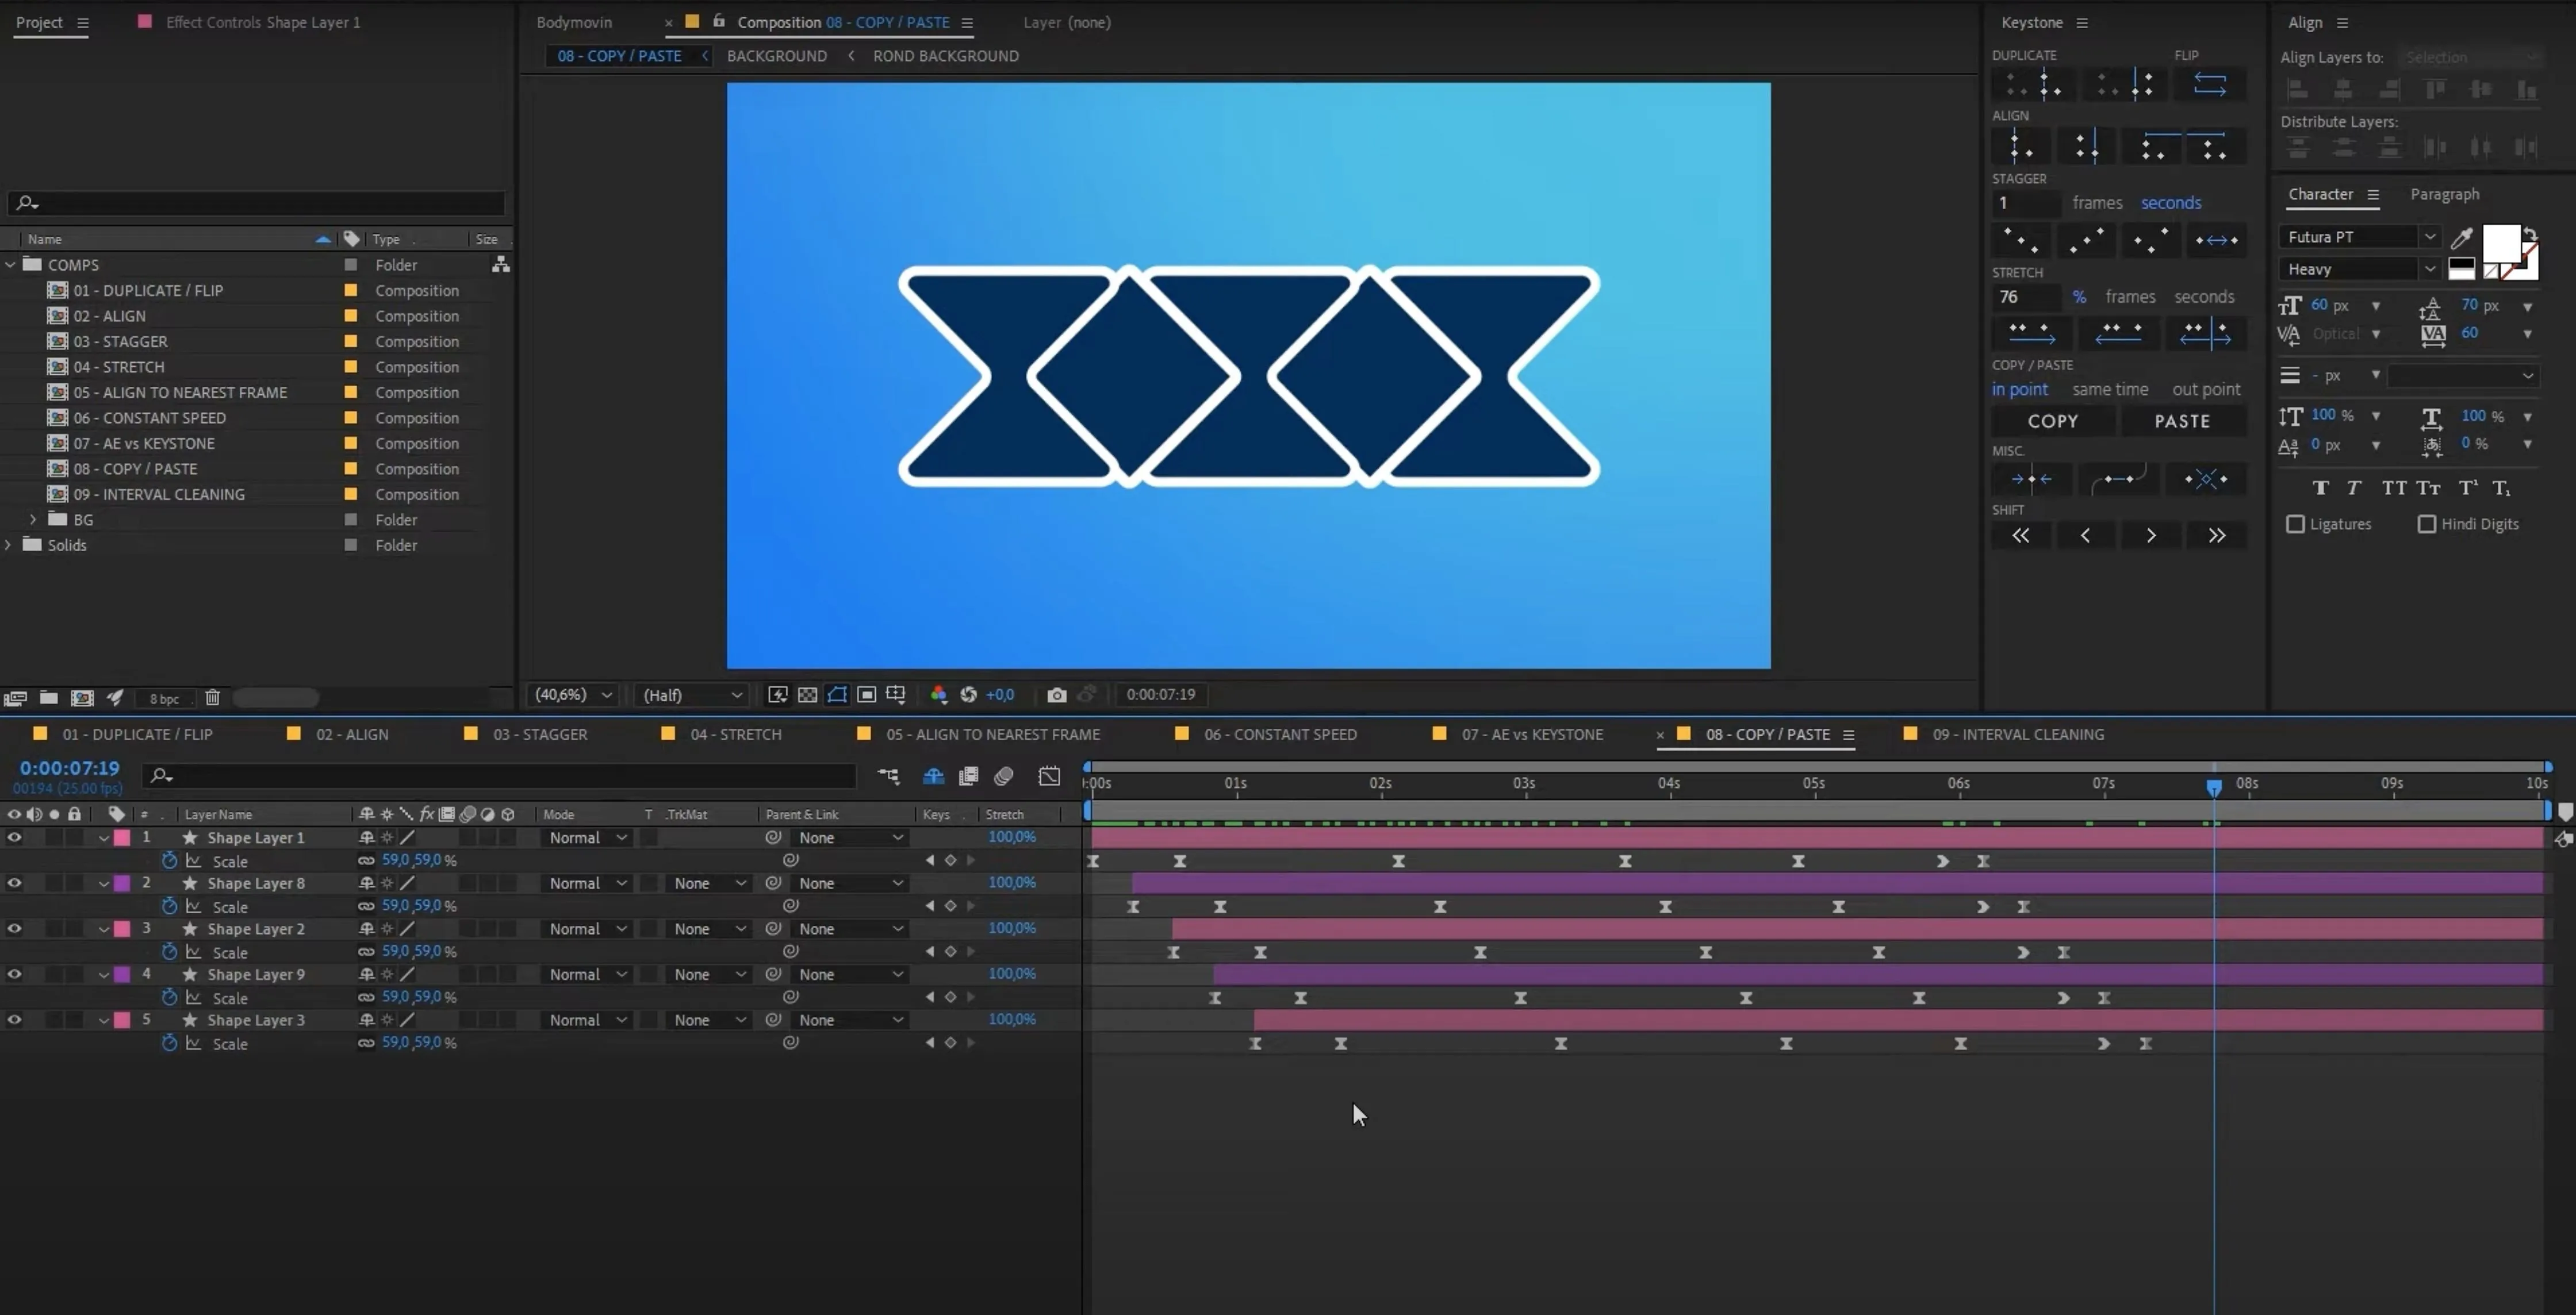Click the shift far left double-arrow button
Viewport: 2576px width, 1315px height.
2020,536
